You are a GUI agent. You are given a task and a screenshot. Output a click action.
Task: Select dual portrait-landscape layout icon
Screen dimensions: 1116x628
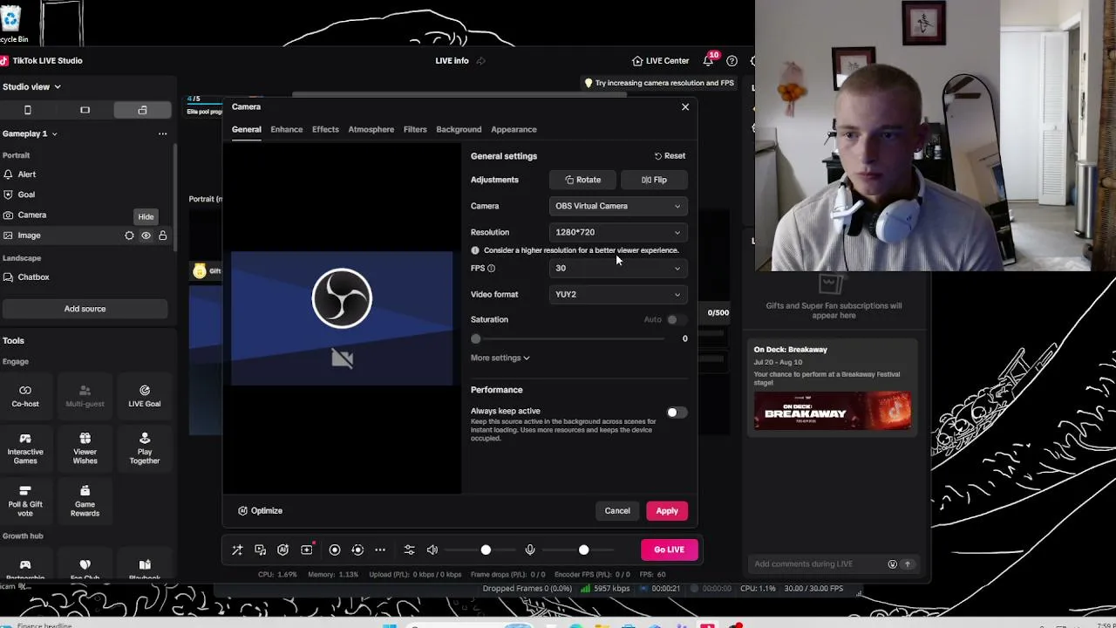(142, 110)
